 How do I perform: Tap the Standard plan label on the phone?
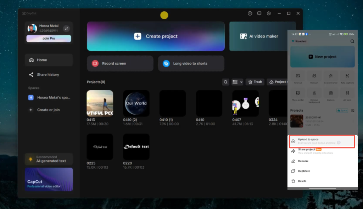pos(299,41)
